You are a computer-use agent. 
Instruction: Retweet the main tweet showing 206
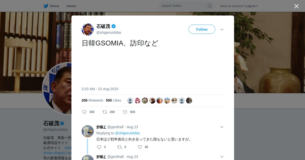pyautogui.click(x=104, y=112)
